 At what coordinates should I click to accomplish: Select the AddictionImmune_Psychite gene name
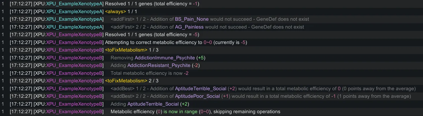164,58
